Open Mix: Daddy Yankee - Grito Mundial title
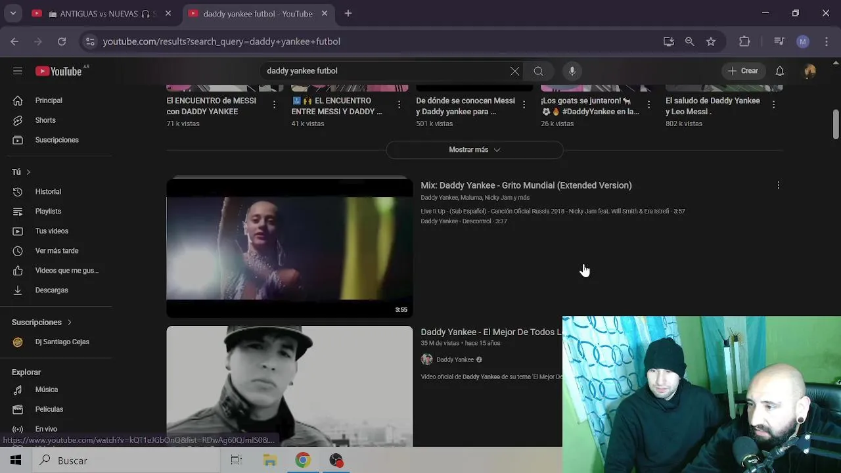 [x=526, y=185]
